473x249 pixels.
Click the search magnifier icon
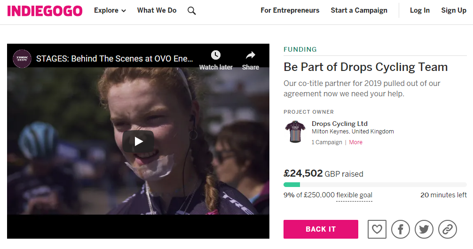click(x=191, y=10)
